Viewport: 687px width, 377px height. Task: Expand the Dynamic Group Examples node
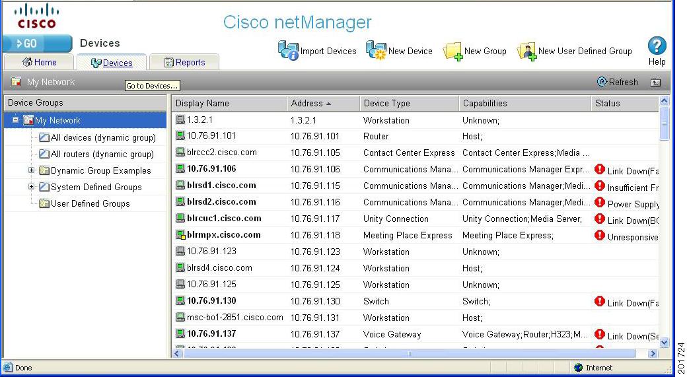[x=31, y=170]
